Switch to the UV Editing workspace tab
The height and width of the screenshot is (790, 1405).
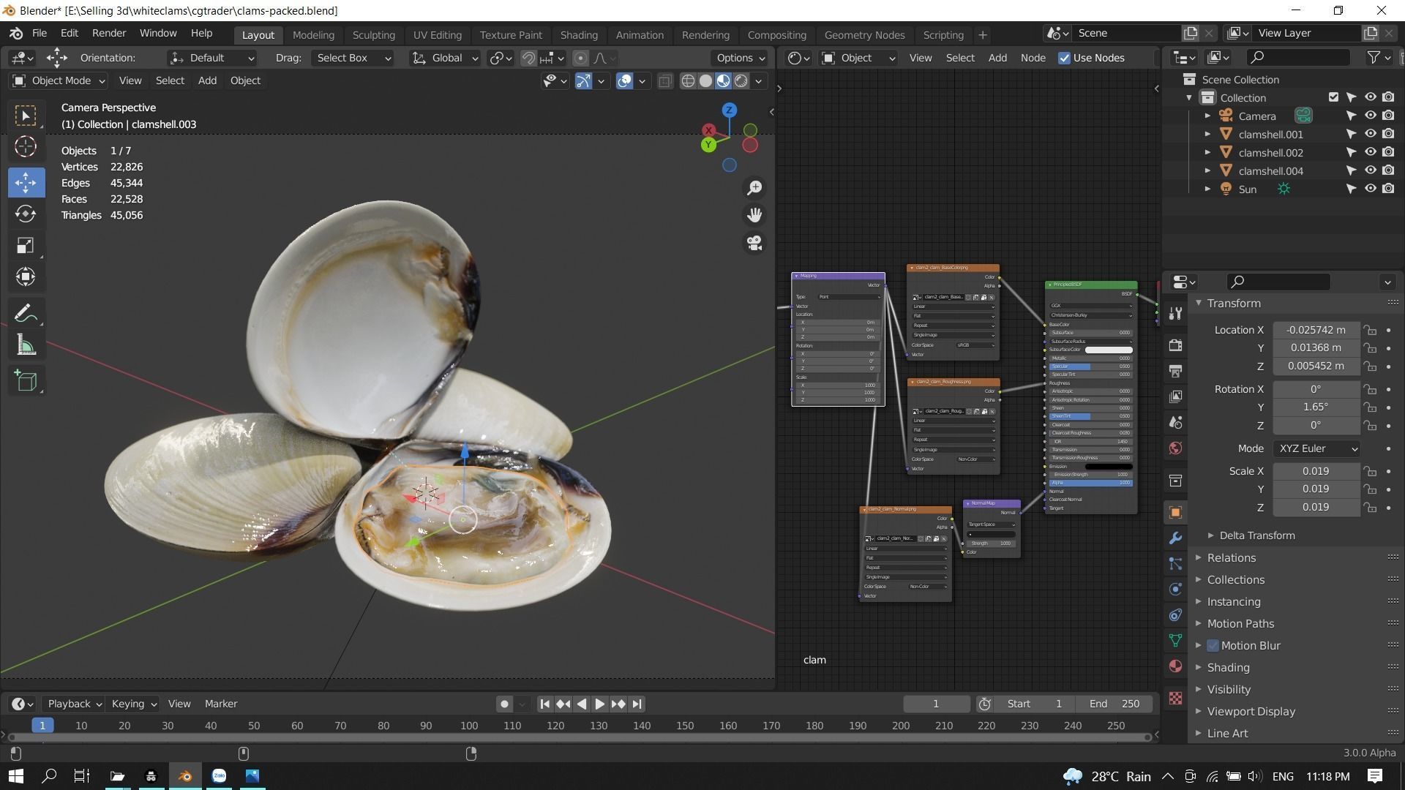[437, 35]
